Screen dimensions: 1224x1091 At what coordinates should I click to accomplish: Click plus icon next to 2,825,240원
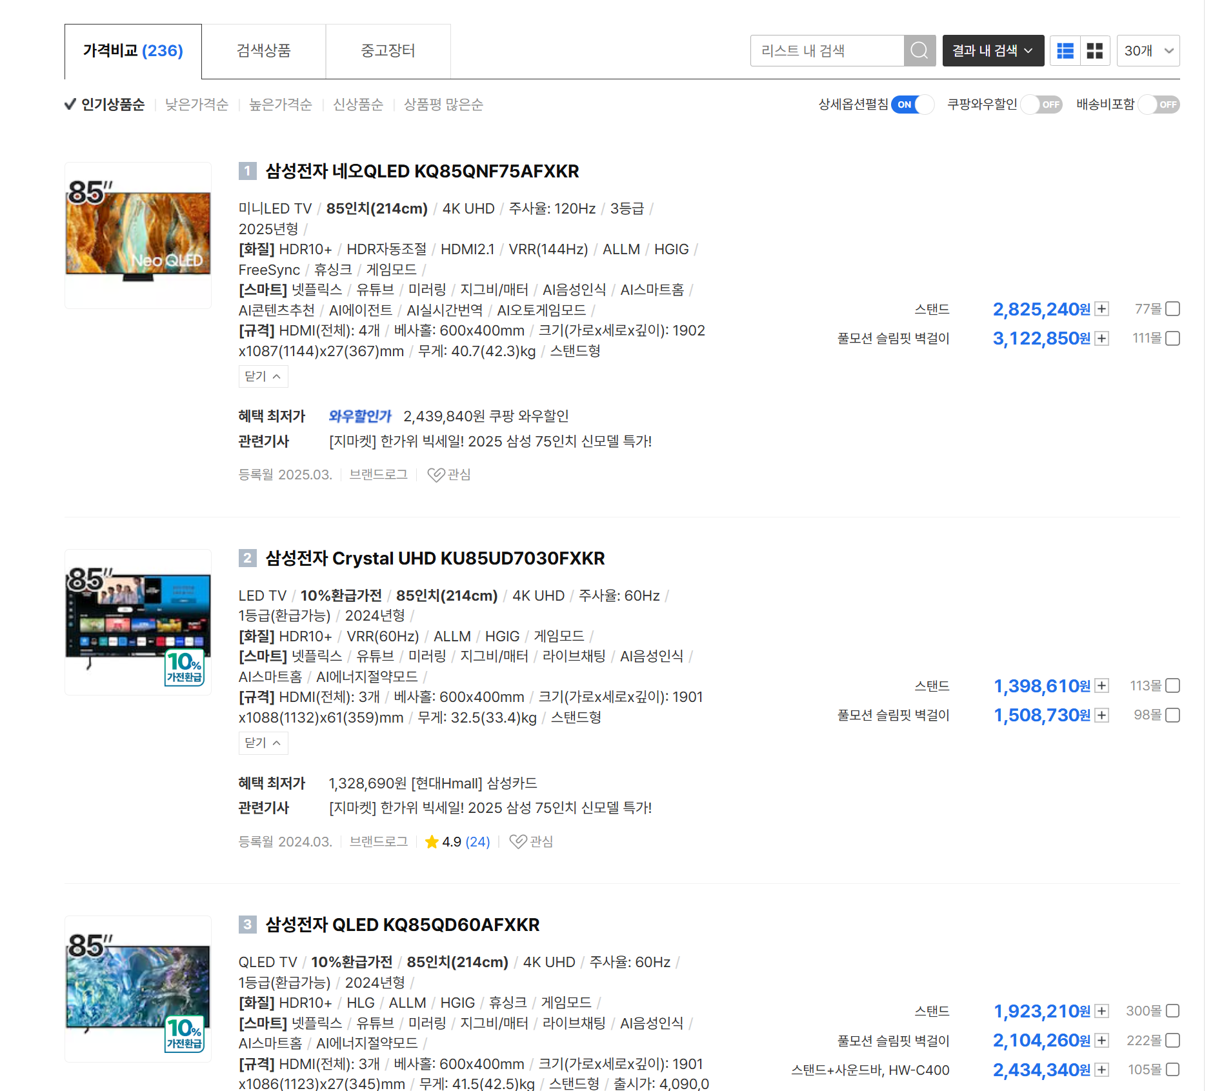1102,309
